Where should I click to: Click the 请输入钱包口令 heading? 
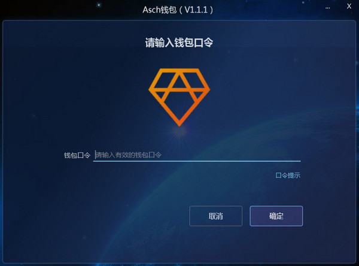point(179,43)
